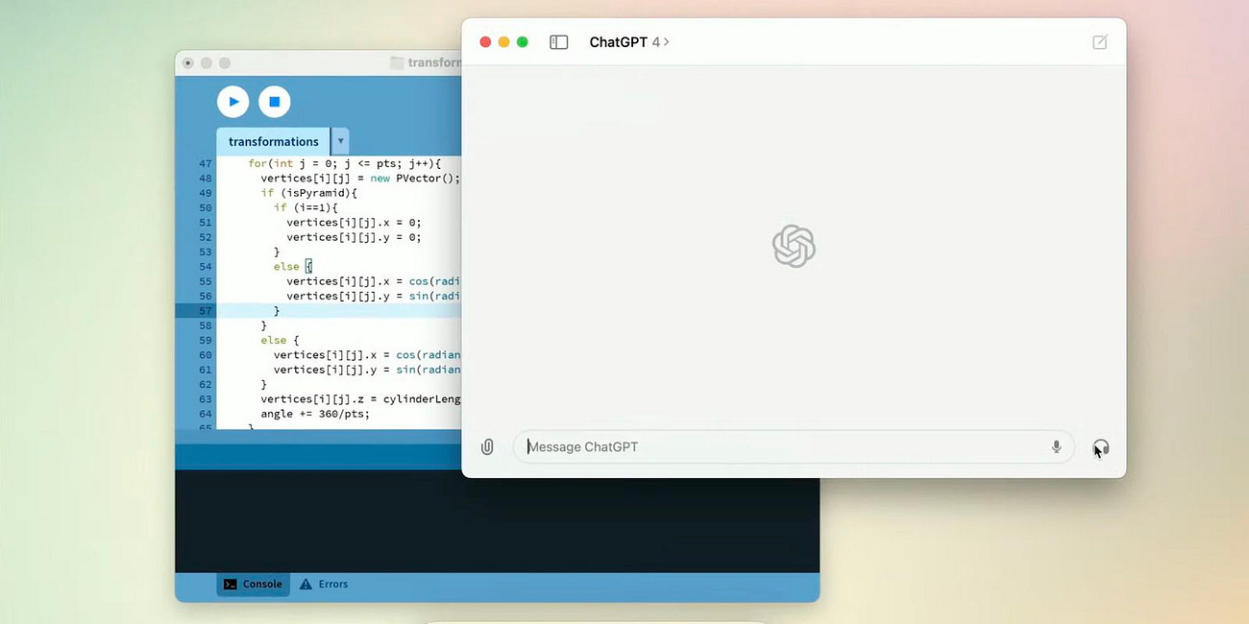Select the Console tab
Screen dimensions: 1249x624
click(253, 584)
